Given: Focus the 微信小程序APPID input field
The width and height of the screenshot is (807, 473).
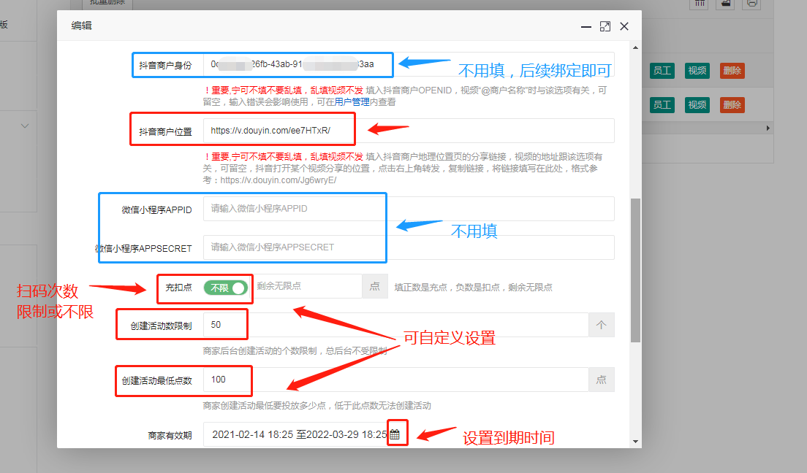Looking at the screenshot, I should click(x=409, y=209).
